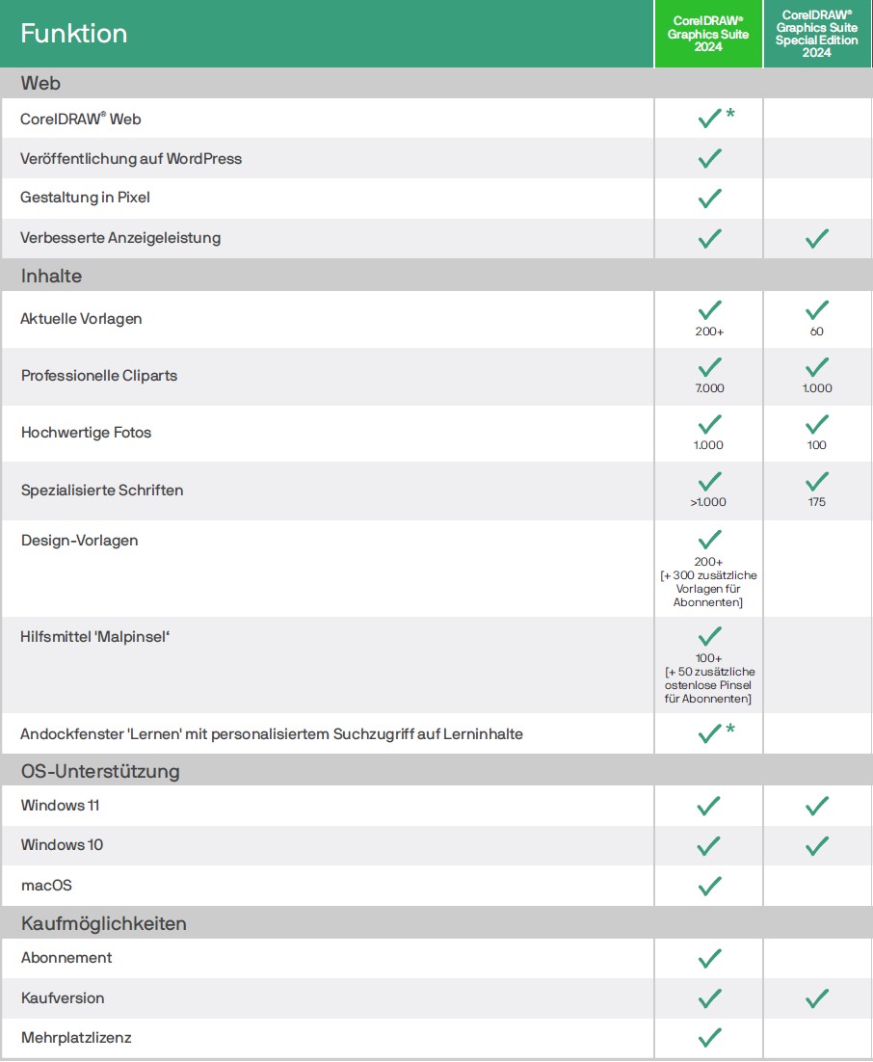Click Special Edition checkmark for Verbesserte Anzeigeleistung

pos(817,238)
